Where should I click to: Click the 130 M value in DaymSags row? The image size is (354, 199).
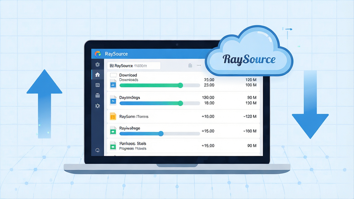[251, 103]
